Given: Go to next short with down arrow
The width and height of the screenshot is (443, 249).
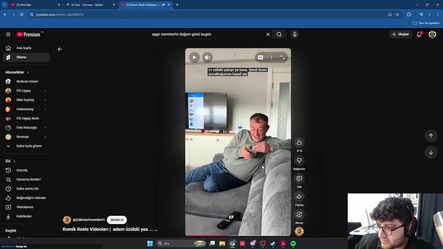Looking at the screenshot, I should coord(431,152).
